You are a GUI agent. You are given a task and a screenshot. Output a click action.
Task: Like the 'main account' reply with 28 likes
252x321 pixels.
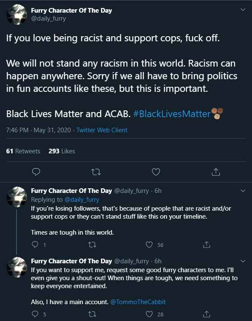click(149, 314)
